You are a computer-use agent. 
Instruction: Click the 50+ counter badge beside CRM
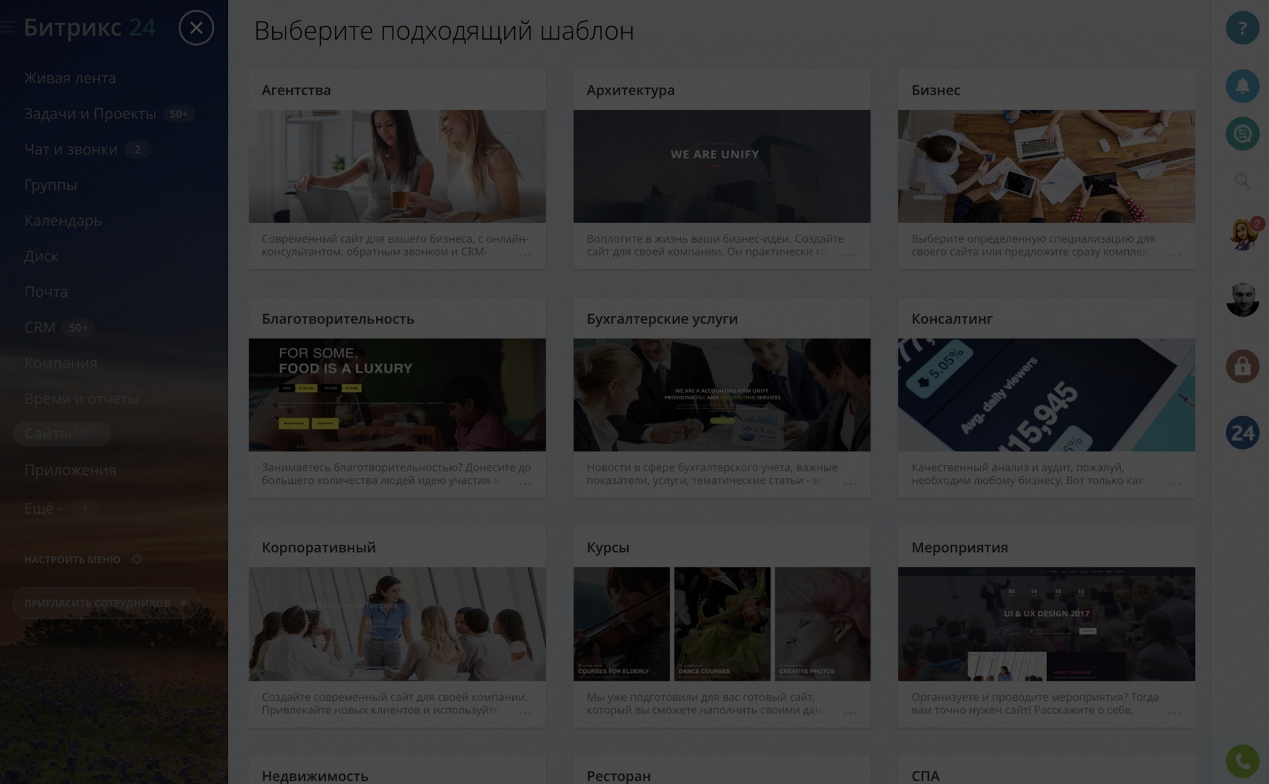[x=78, y=328]
